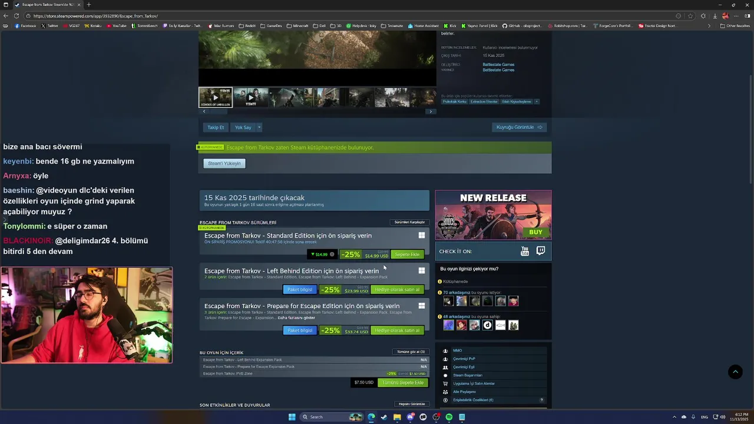Click Tümüne göz at (3) button
This screenshot has width=754, height=424.
(411, 352)
